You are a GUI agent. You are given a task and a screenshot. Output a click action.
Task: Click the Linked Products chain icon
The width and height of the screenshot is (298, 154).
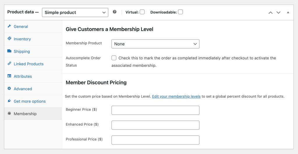coord(9,64)
